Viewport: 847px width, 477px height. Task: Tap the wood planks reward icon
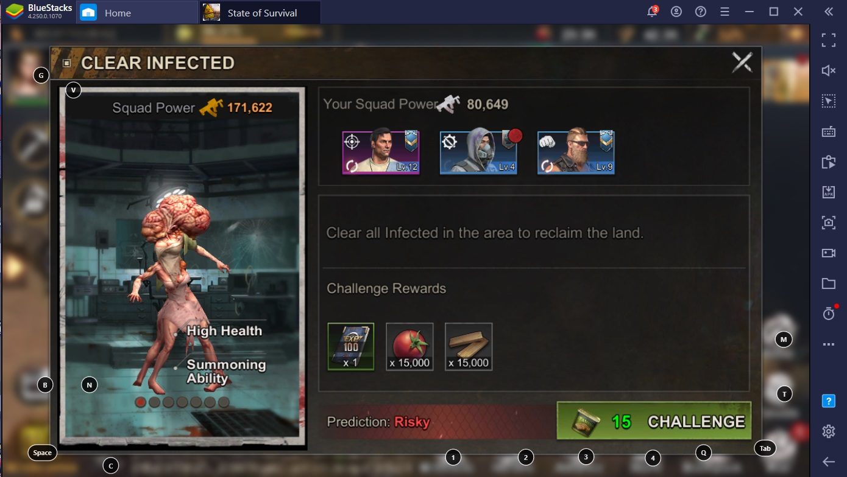(469, 346)
